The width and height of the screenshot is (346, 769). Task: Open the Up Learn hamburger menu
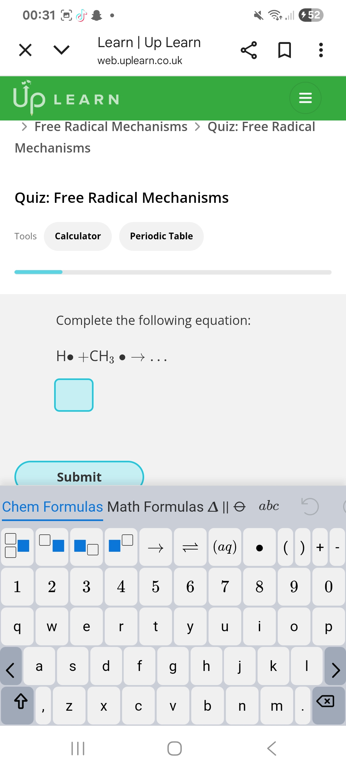[x=305, y=98]
